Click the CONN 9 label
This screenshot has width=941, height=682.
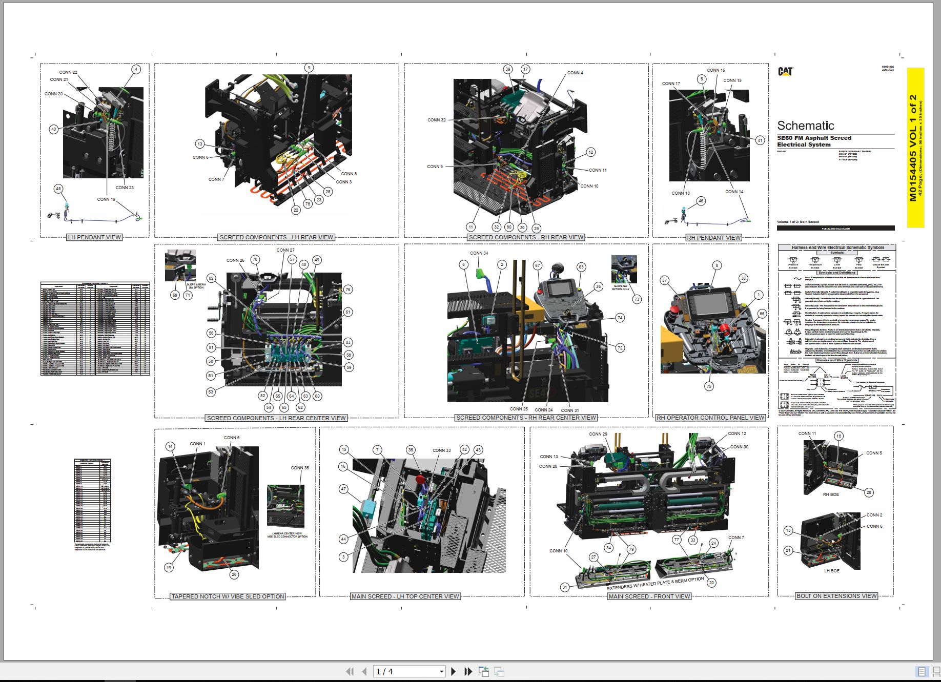(435, 167)
